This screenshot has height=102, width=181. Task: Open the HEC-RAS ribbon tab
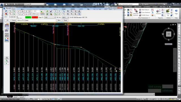(x=163, y=7)
